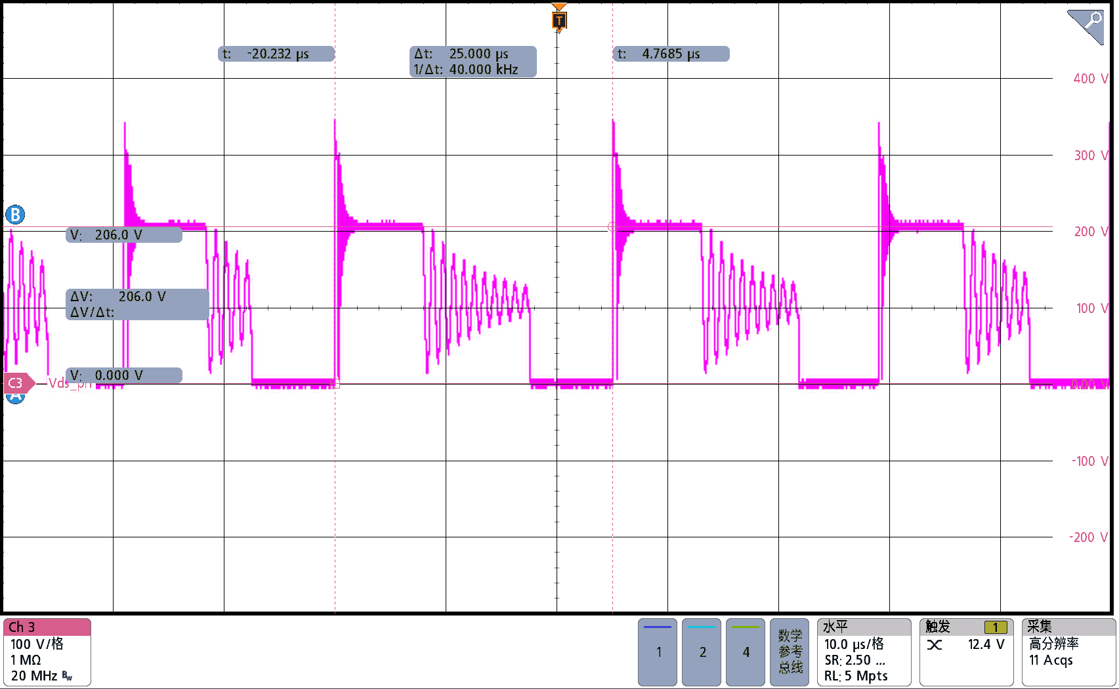Add channel 2 button
1119x689 pixels.
[702, 652]
